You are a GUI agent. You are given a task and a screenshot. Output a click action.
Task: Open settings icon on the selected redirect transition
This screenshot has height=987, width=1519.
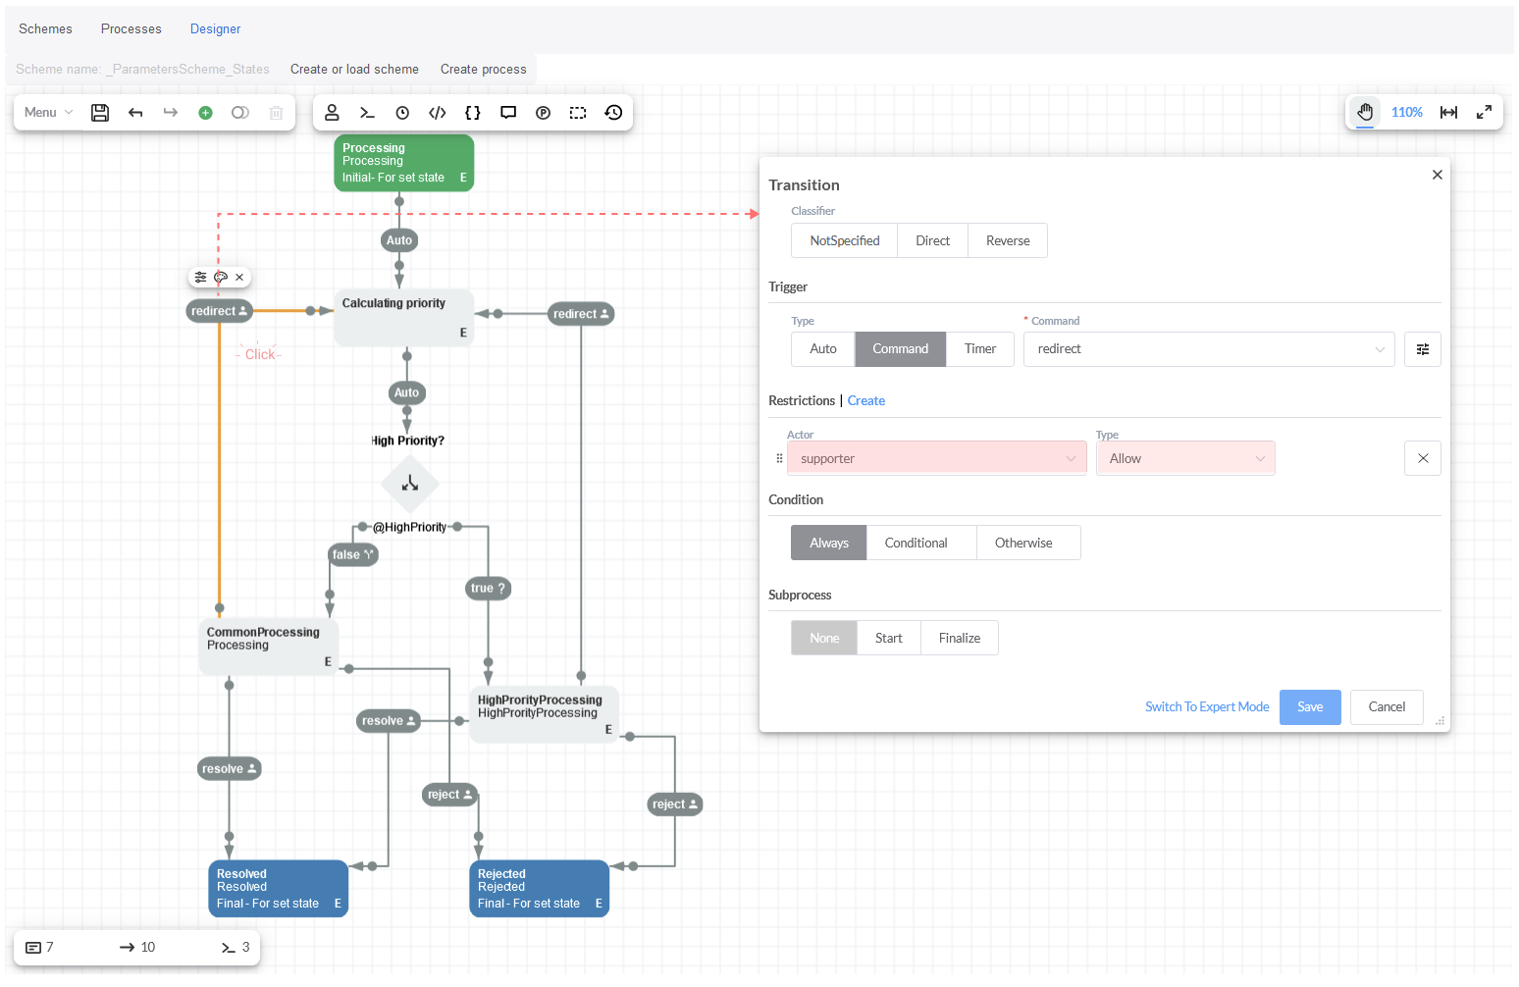(201, 278)
